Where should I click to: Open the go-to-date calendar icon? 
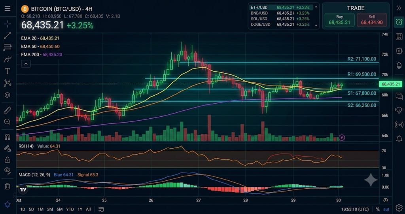pyautogui.click(x=101, y=209)
